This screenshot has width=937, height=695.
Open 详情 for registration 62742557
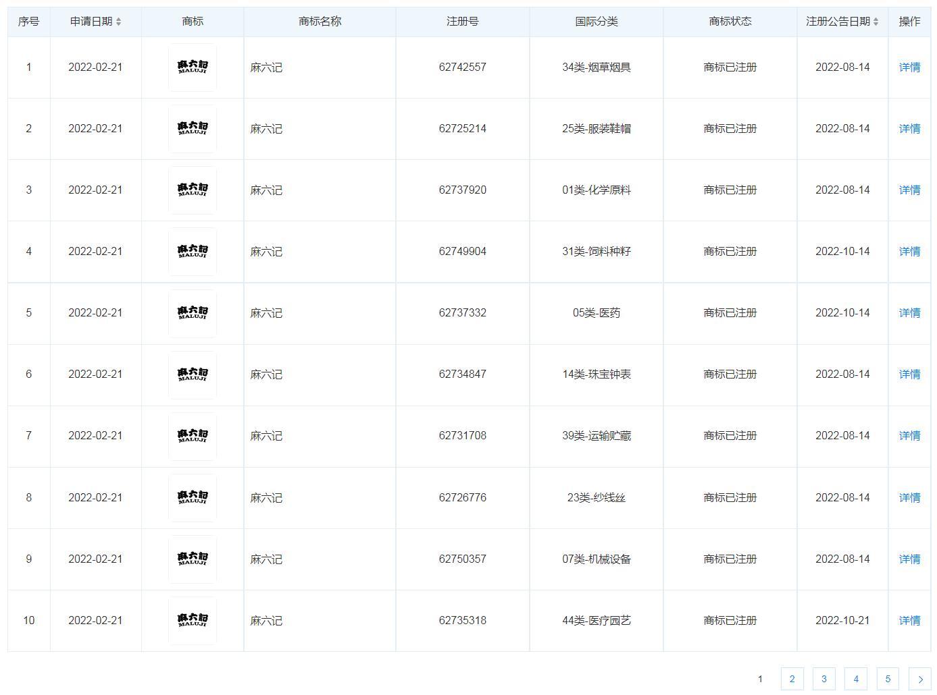tap(909, 67)
